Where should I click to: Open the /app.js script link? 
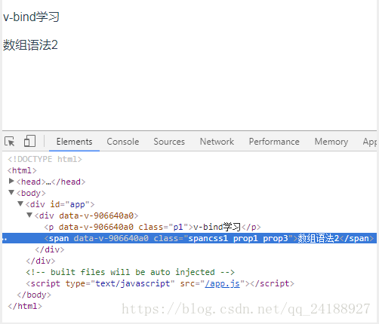[222, 283]
